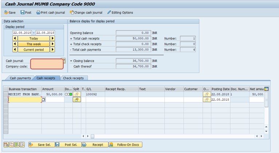This screenshot has height=153, width=279.
Task: Click the Business transaction input cell
Action: pyautogui.click(x=25, y=100)
